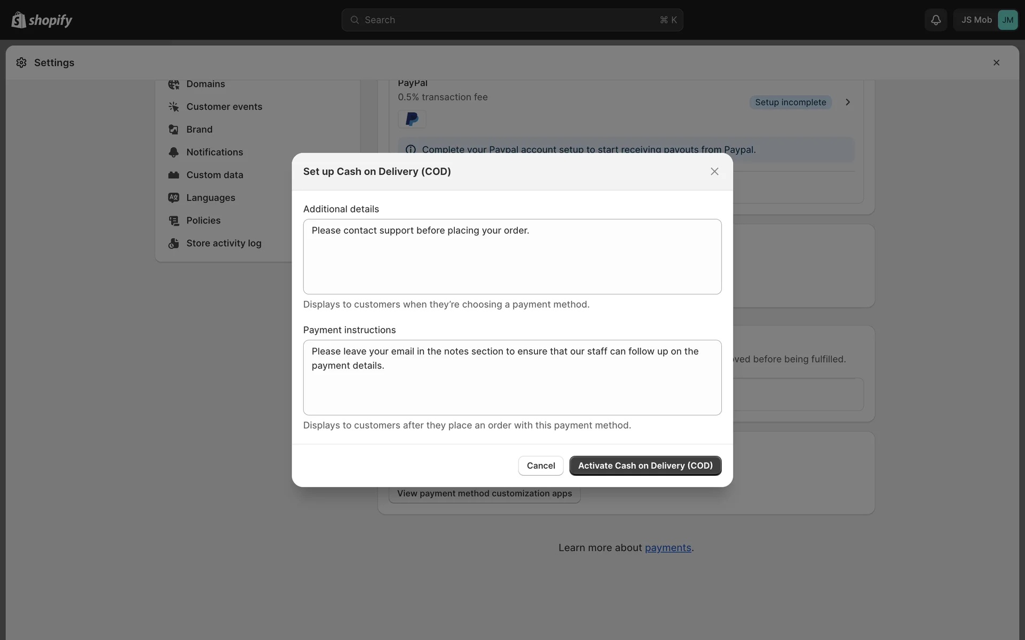This screenshot has height=640, width=1025.
Task: Click the Settings gear icon
Action: (21, 63)
